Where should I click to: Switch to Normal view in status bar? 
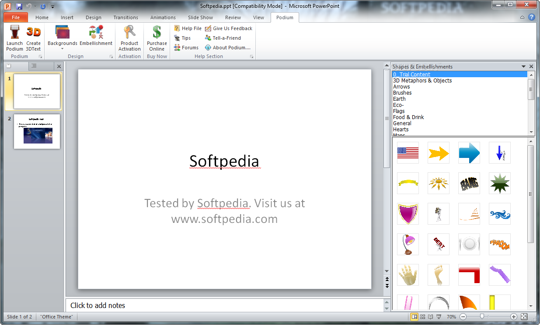click(x=414, y=317)
